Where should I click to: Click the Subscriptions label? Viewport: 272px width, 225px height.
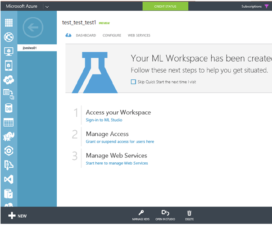252,6
